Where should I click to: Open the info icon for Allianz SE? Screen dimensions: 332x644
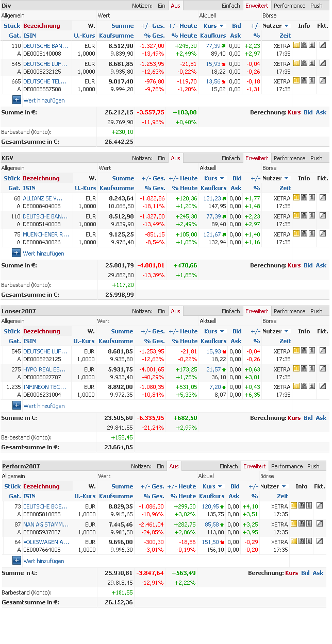pos(312,198)
